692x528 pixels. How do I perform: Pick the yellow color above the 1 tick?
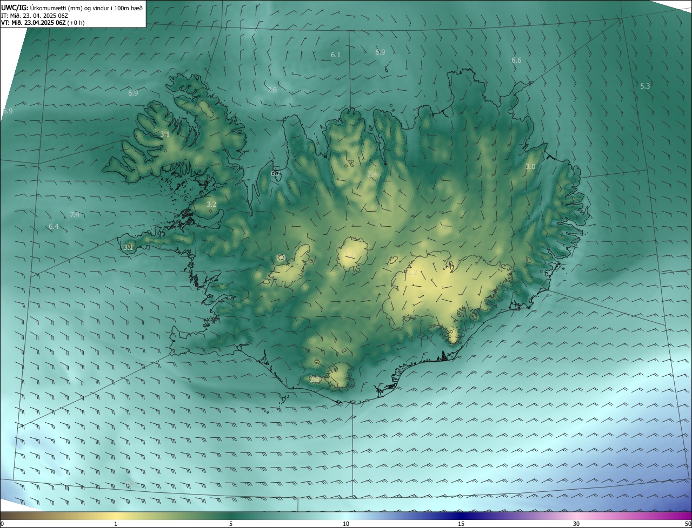116,516
